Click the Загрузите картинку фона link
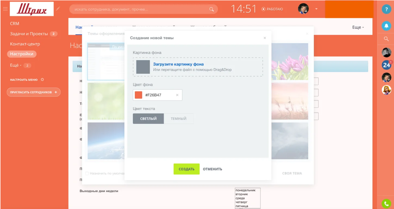Screen dimensions: 394x209 [178, 64]
